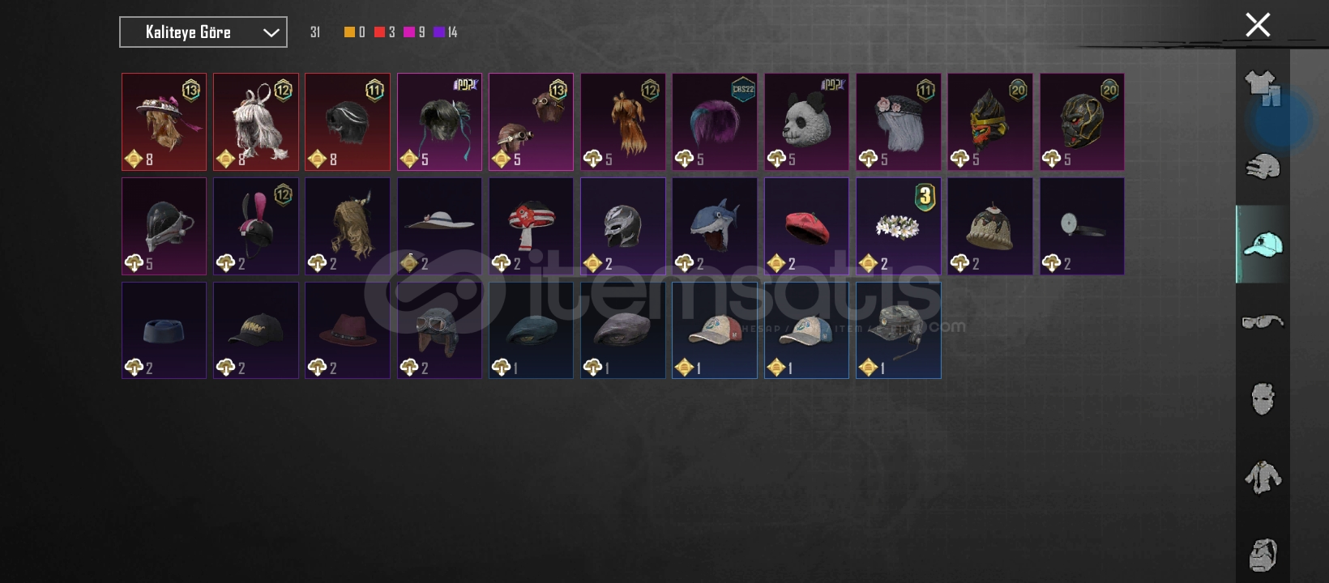
Task: Open the outfits set category icon
Action: pyautogui.click(x=1262, y=87)
